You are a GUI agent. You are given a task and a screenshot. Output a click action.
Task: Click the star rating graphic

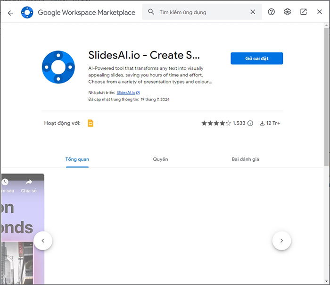coord(216,123)
